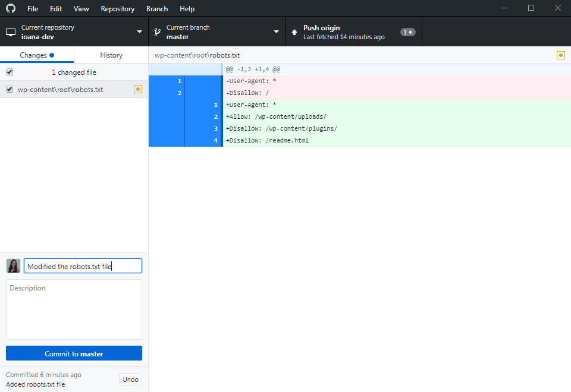Click the user avatar beside commit summary
This screenshot has height=392, width=571.
coord(14,266)
